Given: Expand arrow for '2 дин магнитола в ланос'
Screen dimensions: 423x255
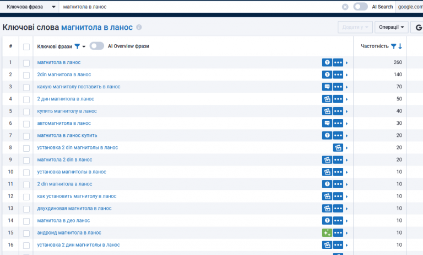Looking at the screenshot, I should point(346,99).
